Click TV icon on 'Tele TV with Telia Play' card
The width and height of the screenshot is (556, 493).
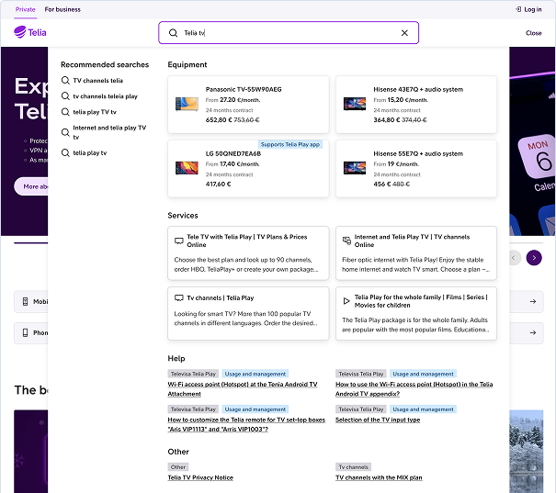click(x=179, y=241)
